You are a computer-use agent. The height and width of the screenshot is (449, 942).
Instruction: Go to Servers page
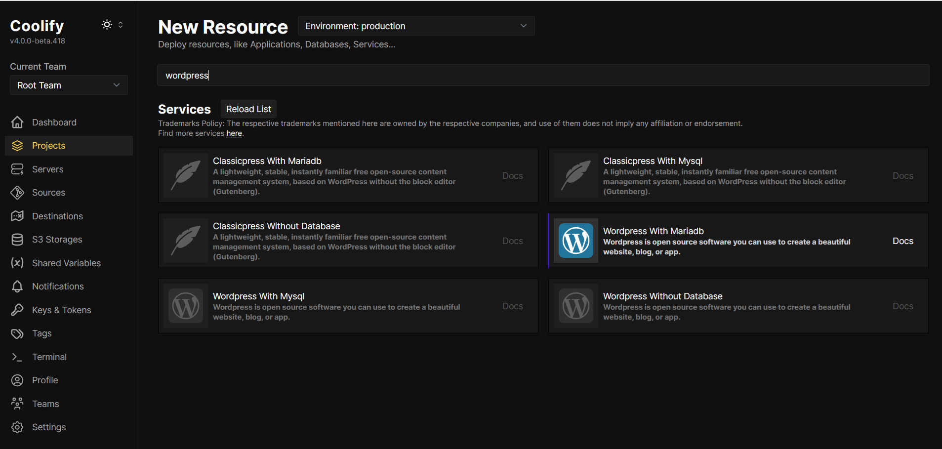click(69, 169)
